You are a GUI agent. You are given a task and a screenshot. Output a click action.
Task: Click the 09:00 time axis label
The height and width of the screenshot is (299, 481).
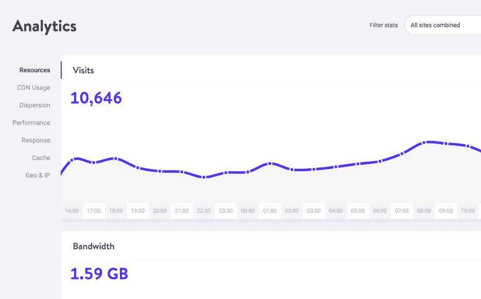click(x=446, y=211)
